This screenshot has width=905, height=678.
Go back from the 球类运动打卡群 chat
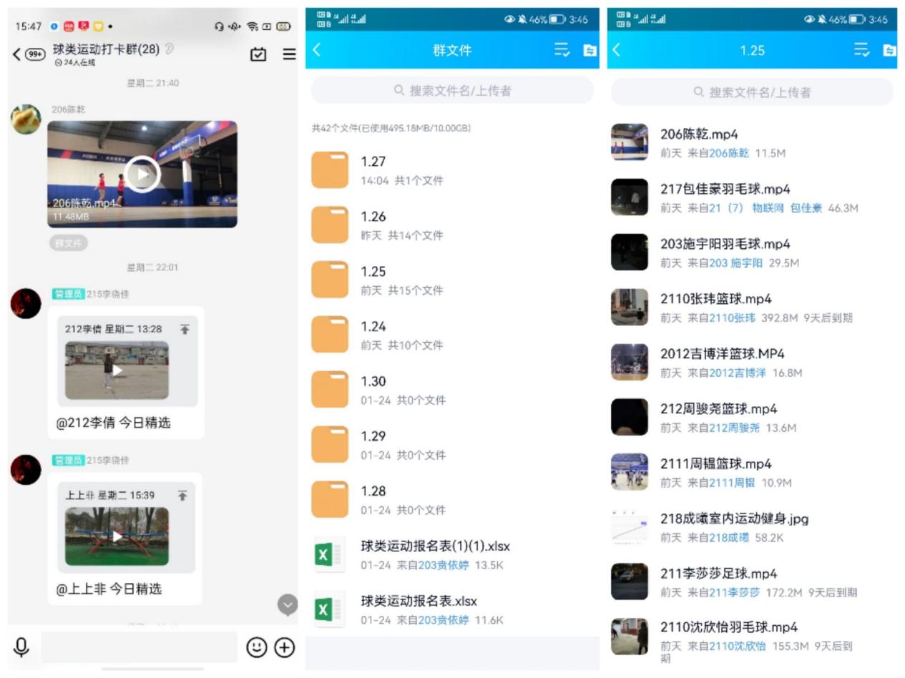point(17,54)
